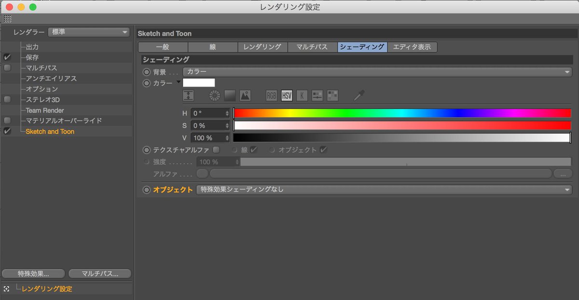The image size is (579, 300).
Task: Disable the Sketch and Toon checkbox
Action: [x=7, y=131]
